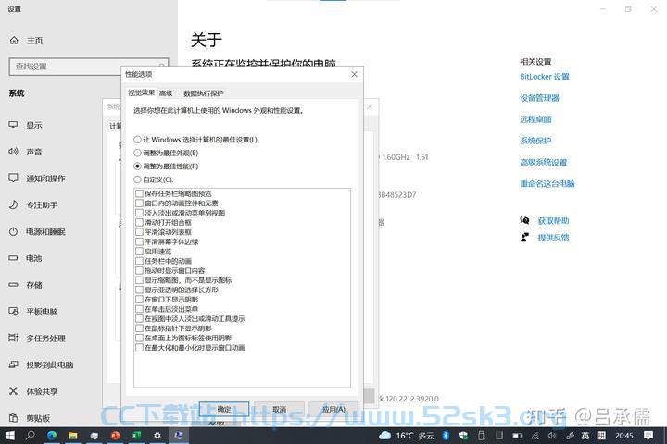
Task: Launch Microsoft Edge from taskbar
Action: (x=52, y=436)
